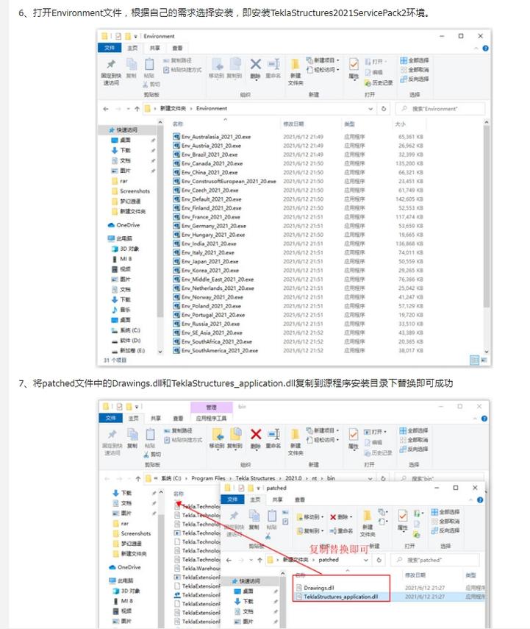
Task: Open the Application Tools (应用程序工具) tab in bin window
Action: (211, 419)
